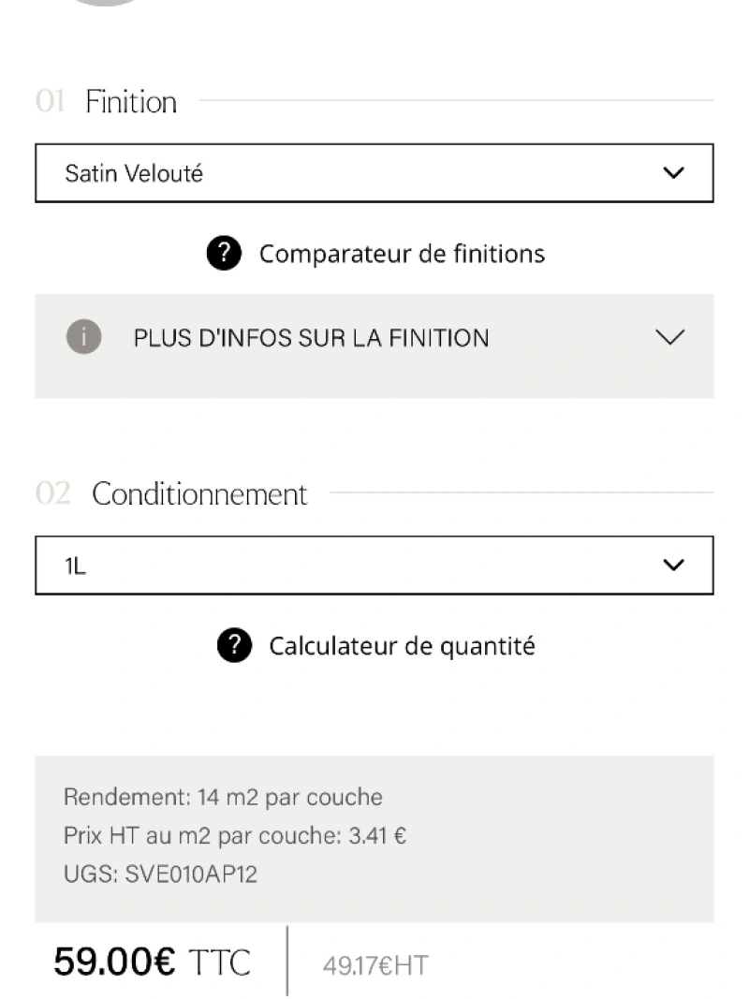Image resolution: width=749 pixels, height=999 pixels.
Task: Click the partially visible grey colour swatch
Action: 106,3
